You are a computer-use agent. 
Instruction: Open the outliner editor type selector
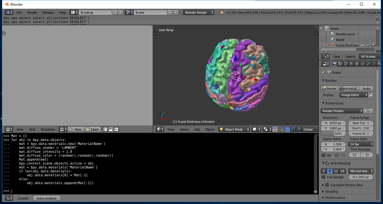pos(326,56)
